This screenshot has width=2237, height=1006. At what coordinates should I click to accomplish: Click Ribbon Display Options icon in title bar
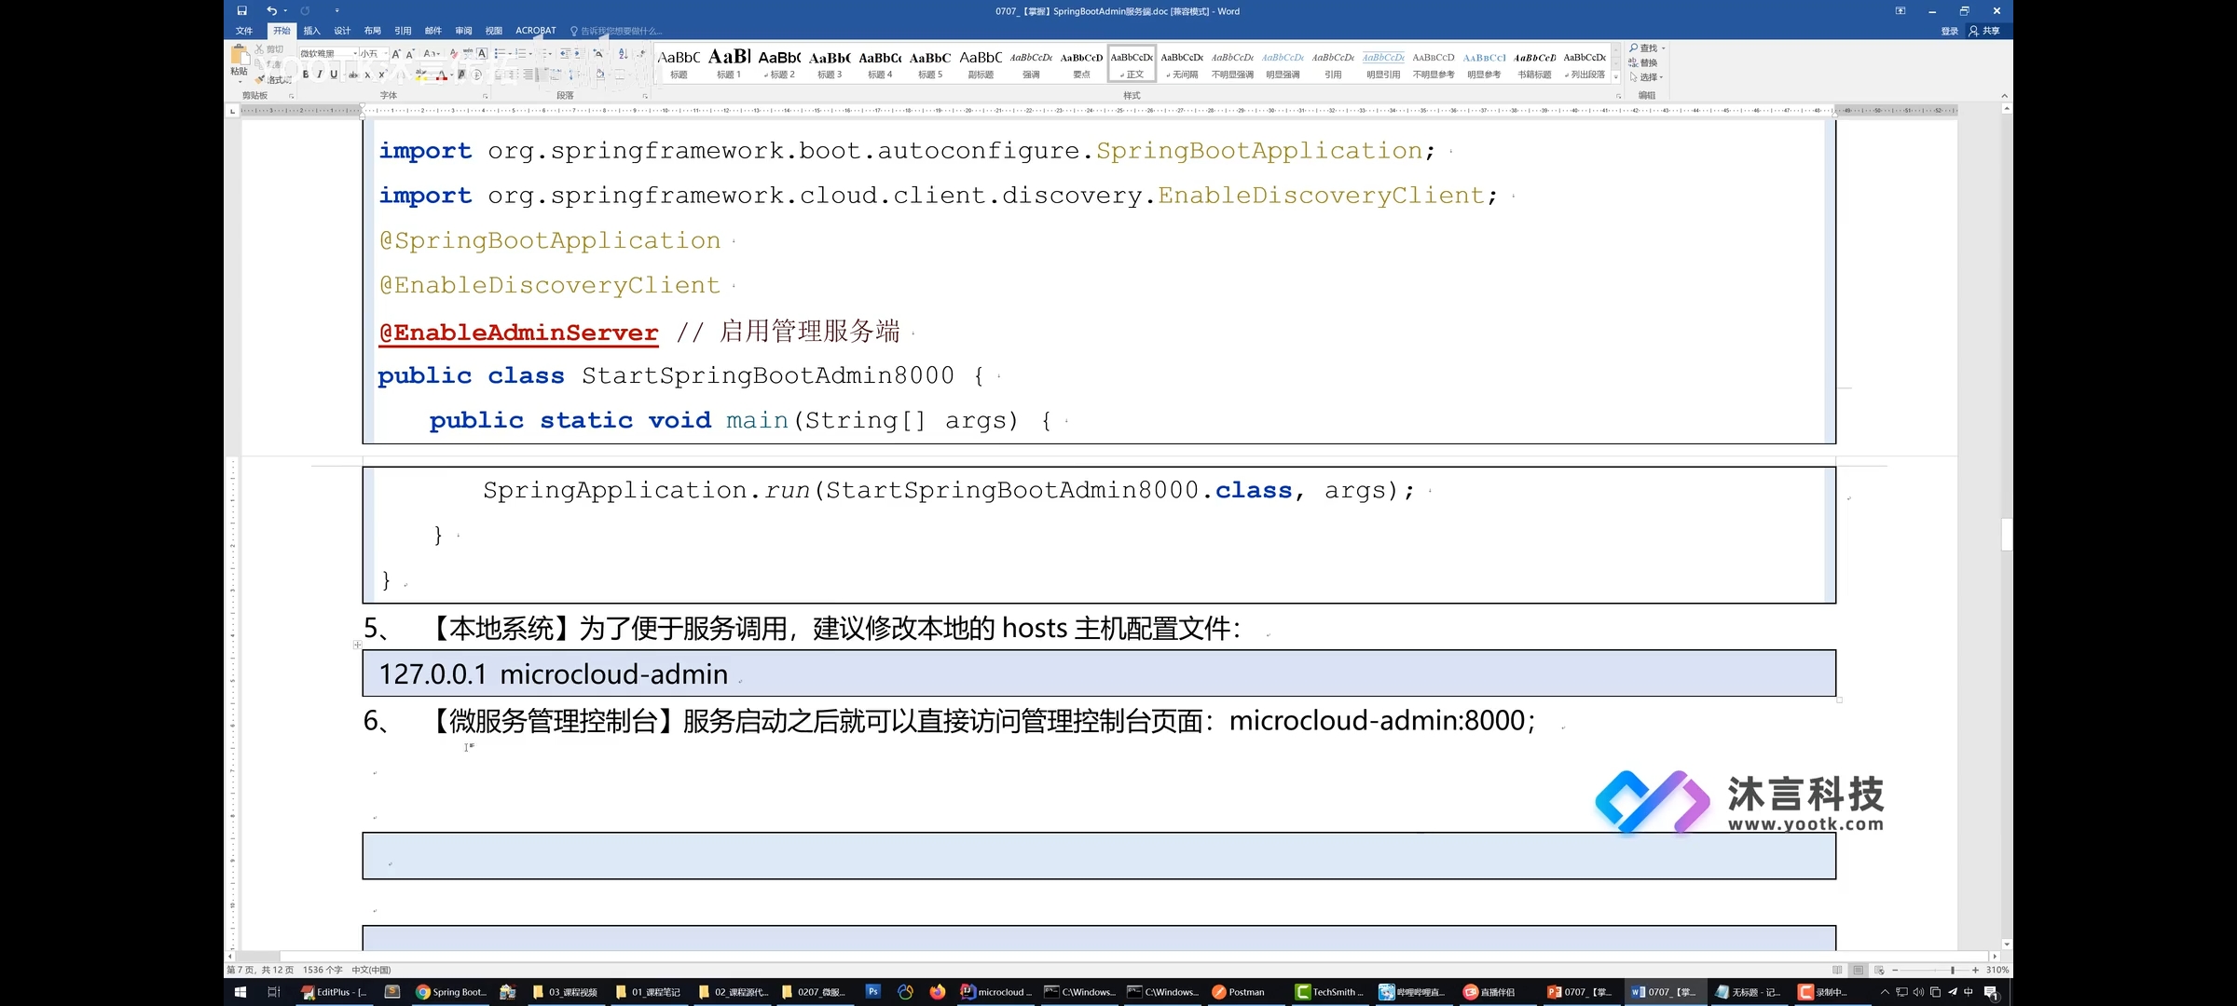pos(1901,11)
